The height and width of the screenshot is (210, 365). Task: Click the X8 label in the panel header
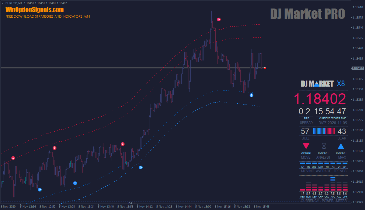click(341, 84)
